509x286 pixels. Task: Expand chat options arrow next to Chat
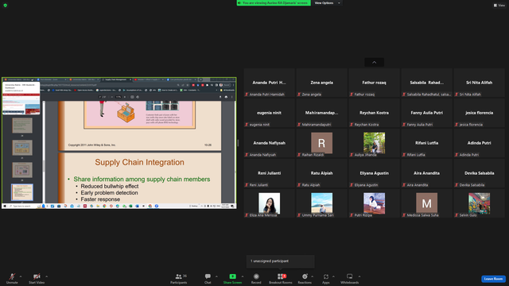click(x=216, y=276)
